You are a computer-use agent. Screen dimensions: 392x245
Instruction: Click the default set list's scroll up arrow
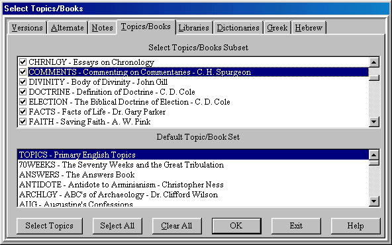tap(374, 155)
